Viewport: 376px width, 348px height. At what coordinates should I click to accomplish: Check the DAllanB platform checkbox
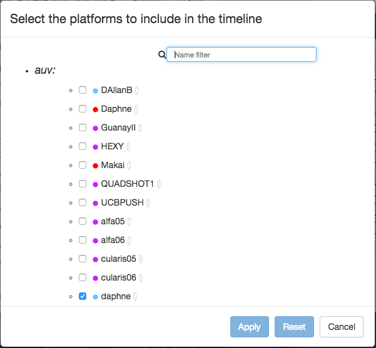[x=83, y=90]
